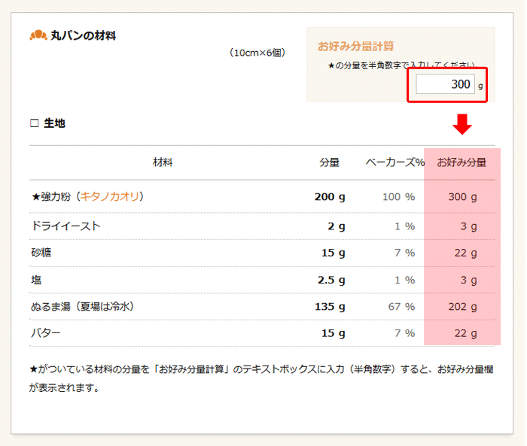The width and height of the screenshot is (527, 446).
Task: Click the 300 g calculated flour value
Action: point(462,197)
